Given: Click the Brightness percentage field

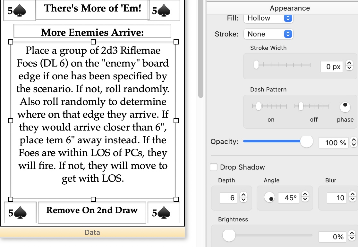Looking at the screenshot, I should coord(332,237).
